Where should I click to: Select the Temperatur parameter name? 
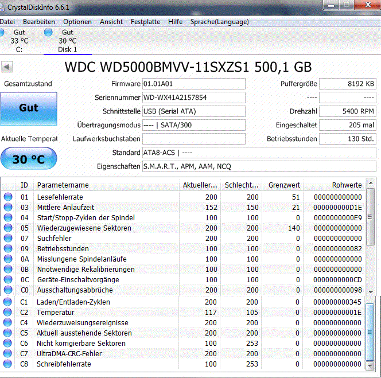56,313
